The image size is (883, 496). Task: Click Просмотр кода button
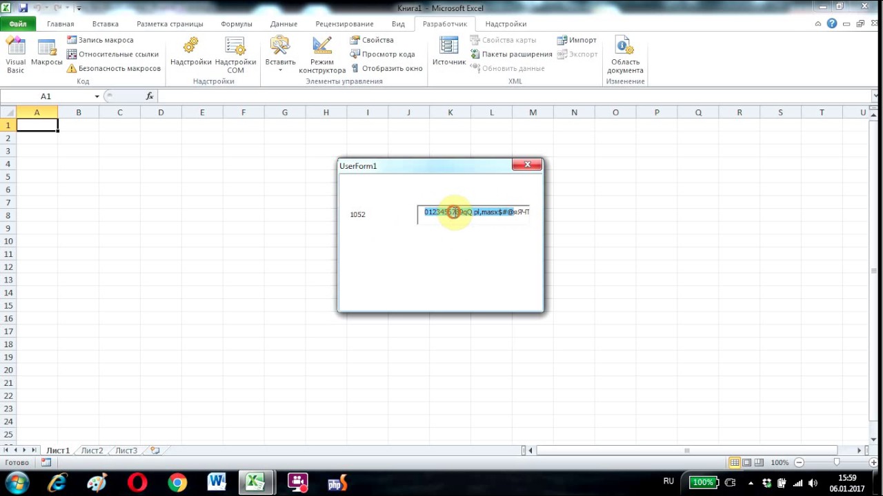pyautogui.click(x=382, y=54)
